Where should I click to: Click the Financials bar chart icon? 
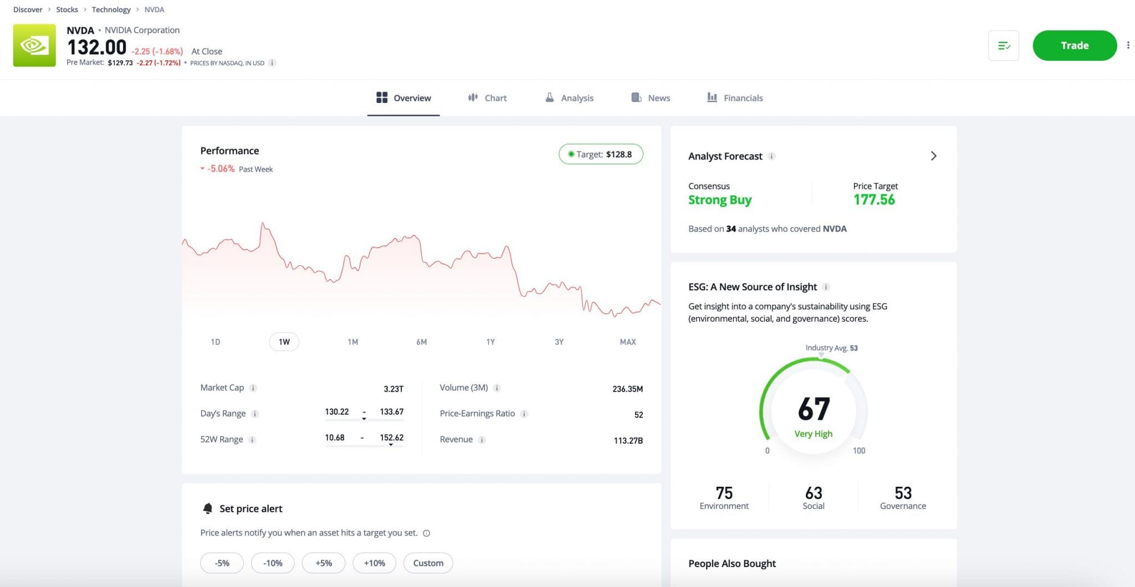712,97
